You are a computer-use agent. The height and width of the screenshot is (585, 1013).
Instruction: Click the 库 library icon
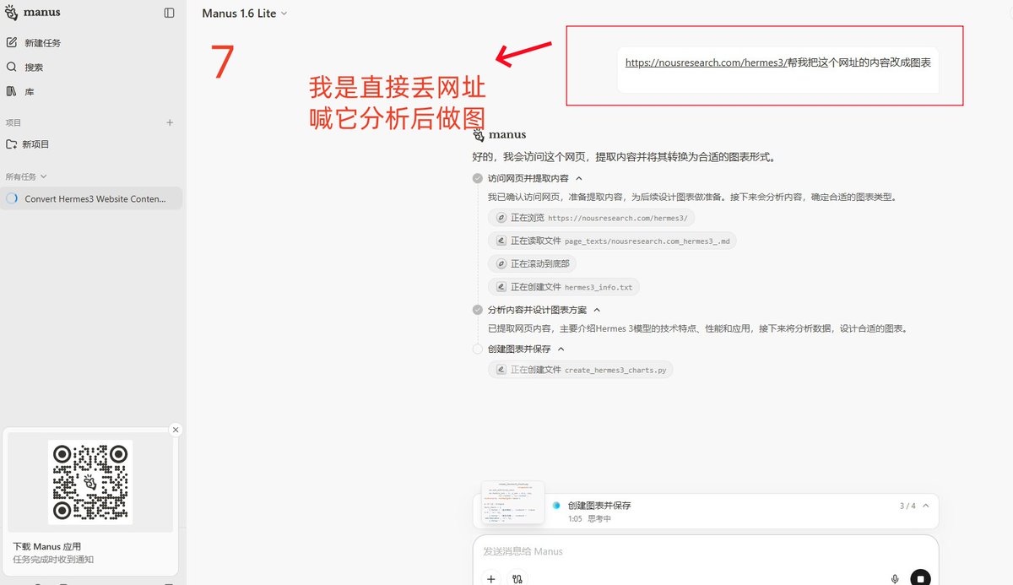pyautogui.click(x=12, y=91)
